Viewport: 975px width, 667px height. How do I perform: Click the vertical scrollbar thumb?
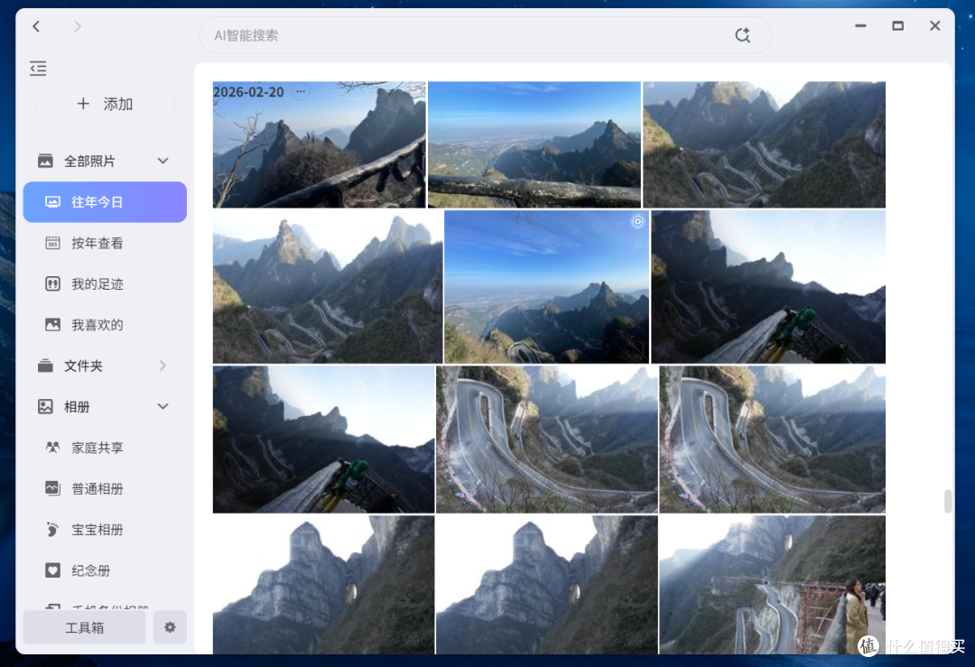click(x=948, y=501)
